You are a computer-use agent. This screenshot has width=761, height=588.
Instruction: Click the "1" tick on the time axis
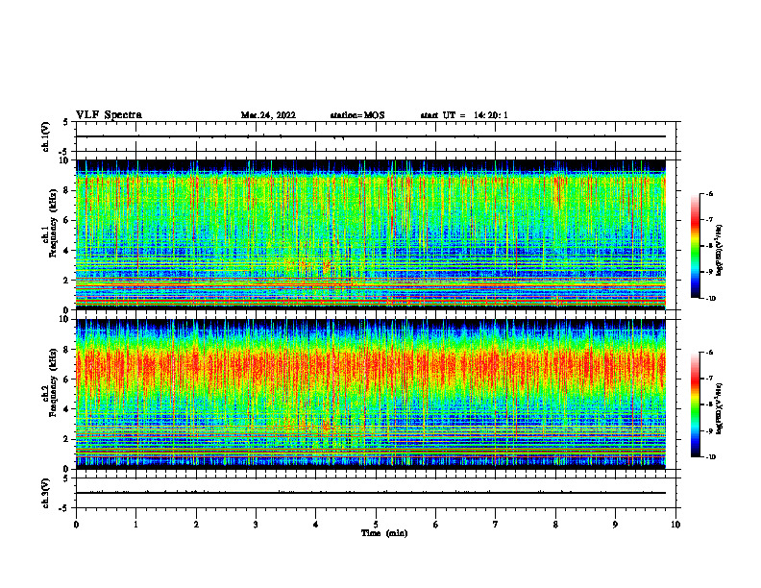tap(135, 525)
